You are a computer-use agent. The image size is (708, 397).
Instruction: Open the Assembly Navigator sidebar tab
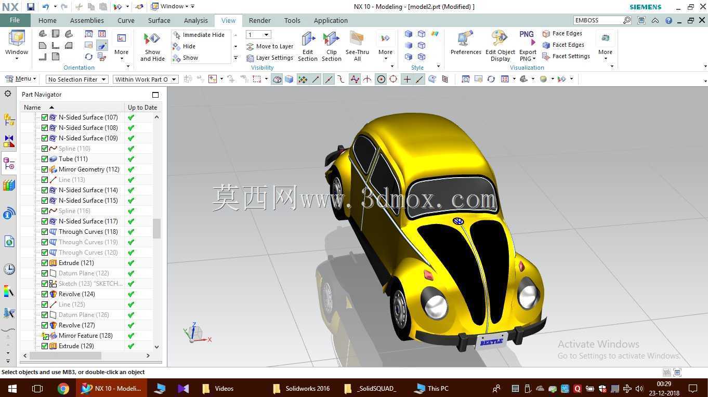(x=9, y=120)
